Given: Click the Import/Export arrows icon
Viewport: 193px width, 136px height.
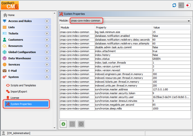Looking at the screenshot, I should click(8, 92).
